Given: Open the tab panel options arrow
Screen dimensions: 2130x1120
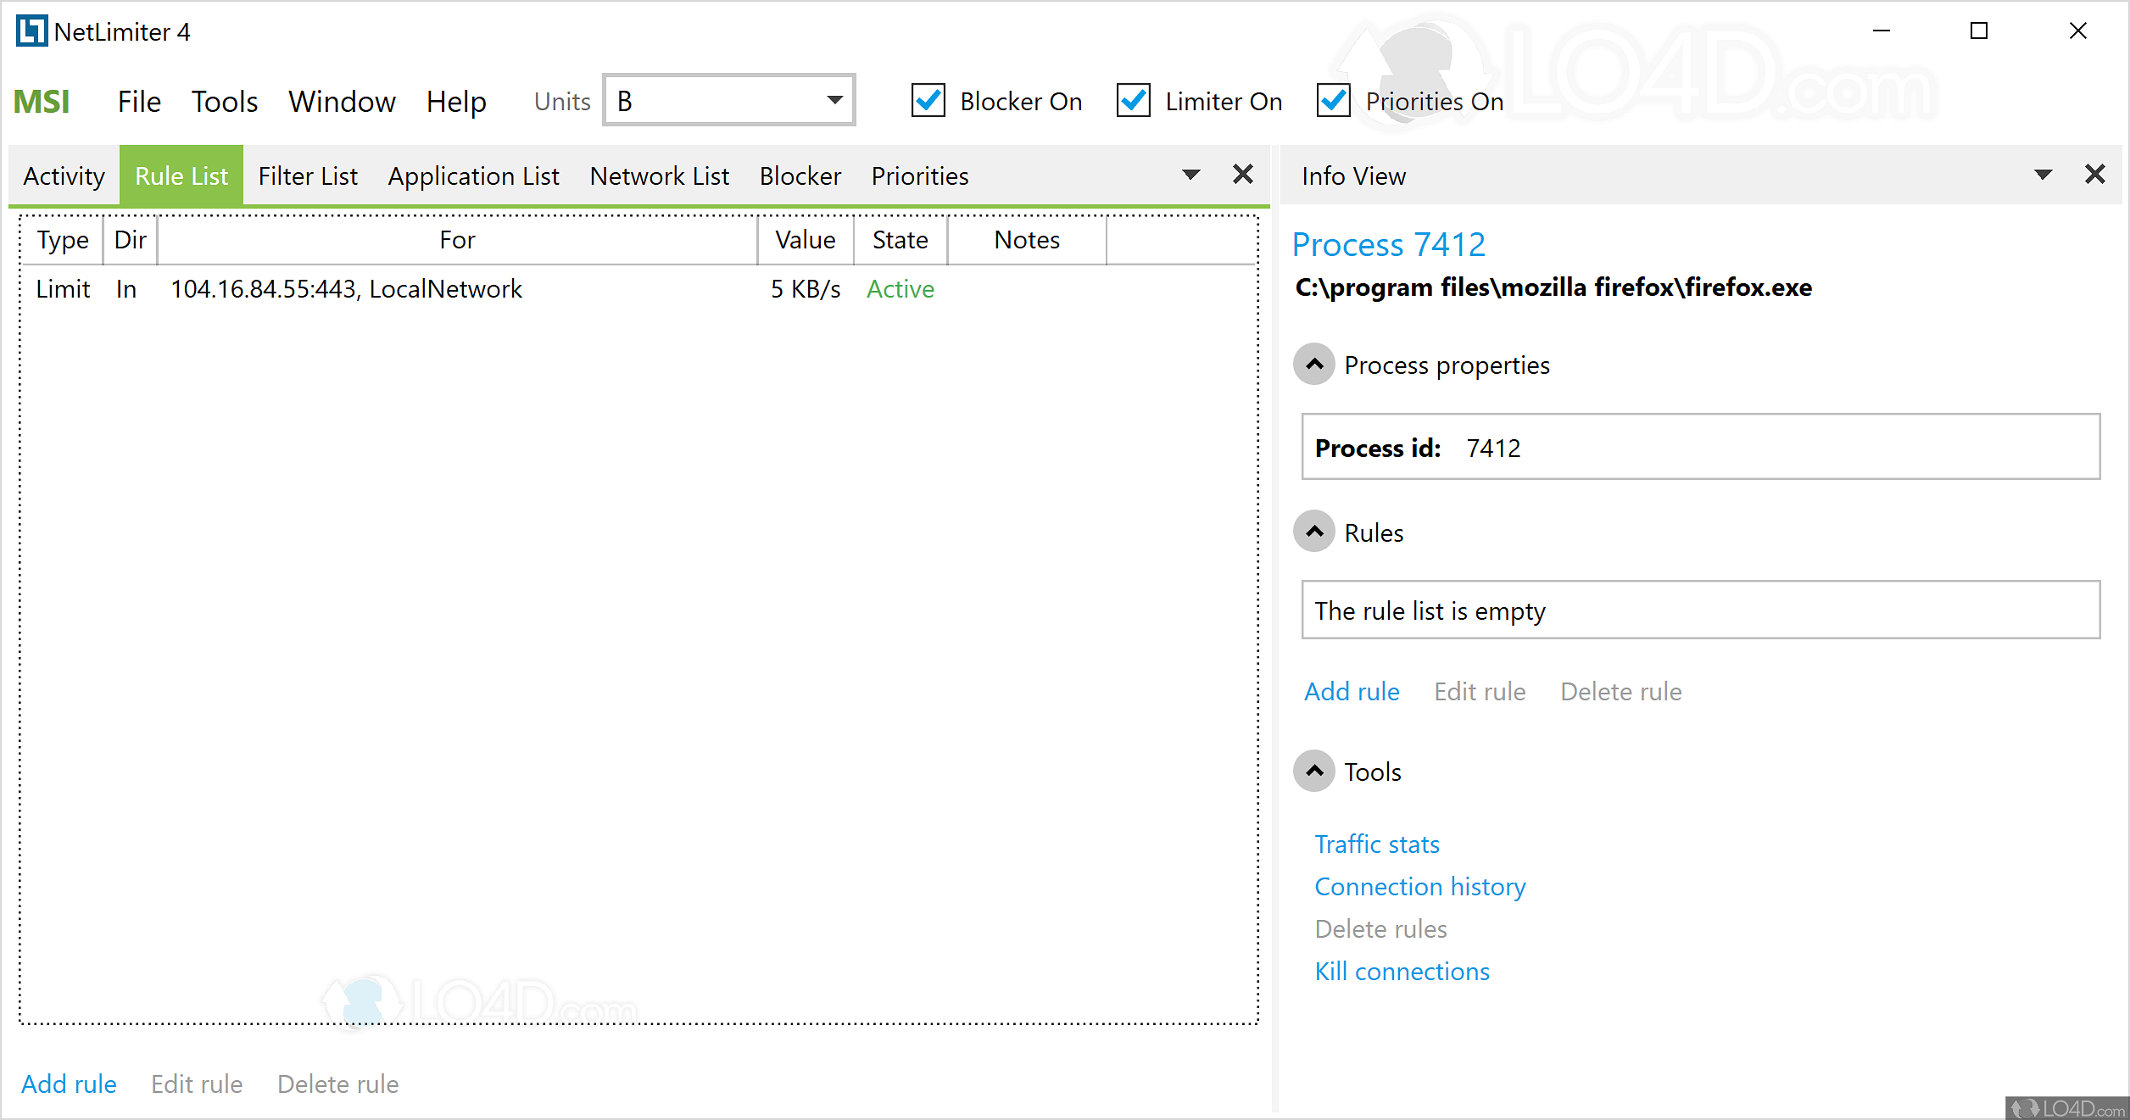Looking at the screenshot, I should (1191, 175).
